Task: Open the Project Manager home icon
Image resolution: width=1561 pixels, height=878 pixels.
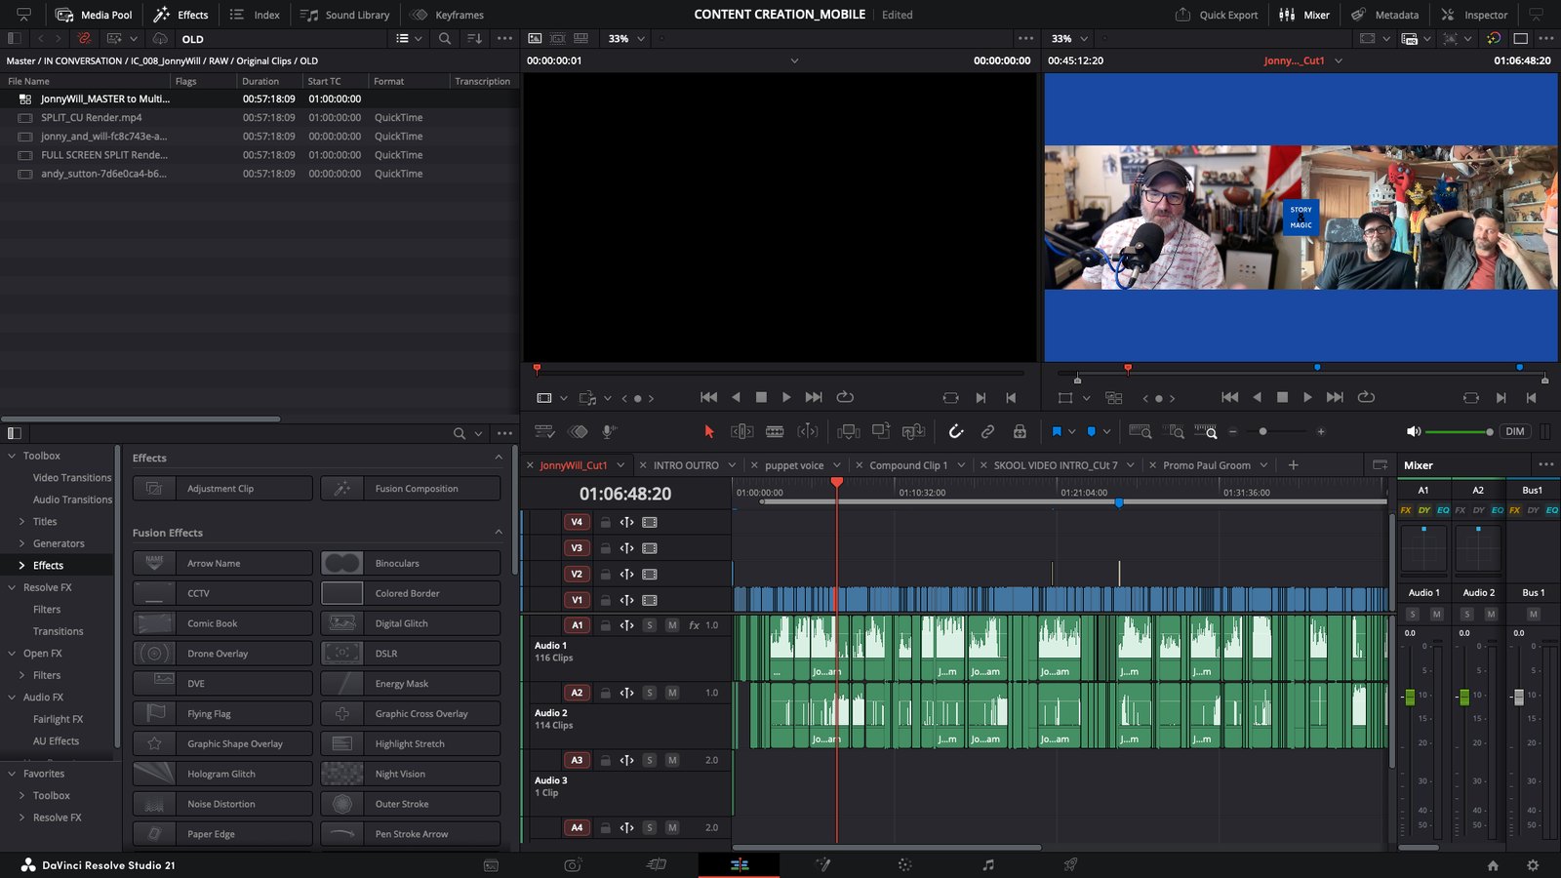Action: tap(1492, 865)
